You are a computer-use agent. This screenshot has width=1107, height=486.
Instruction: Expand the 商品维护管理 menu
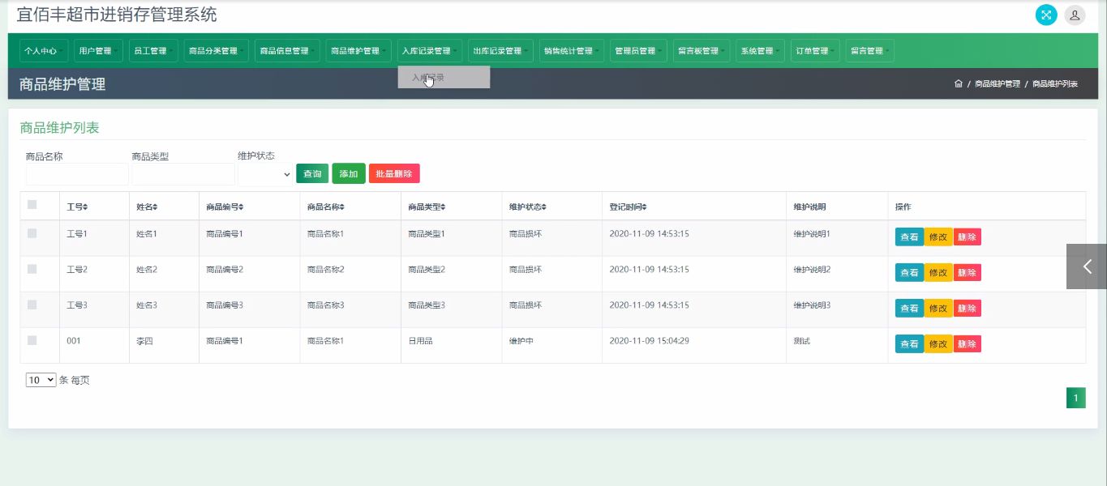358,51
